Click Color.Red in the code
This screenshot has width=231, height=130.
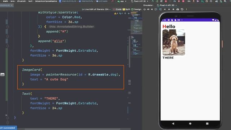point(71,17)
